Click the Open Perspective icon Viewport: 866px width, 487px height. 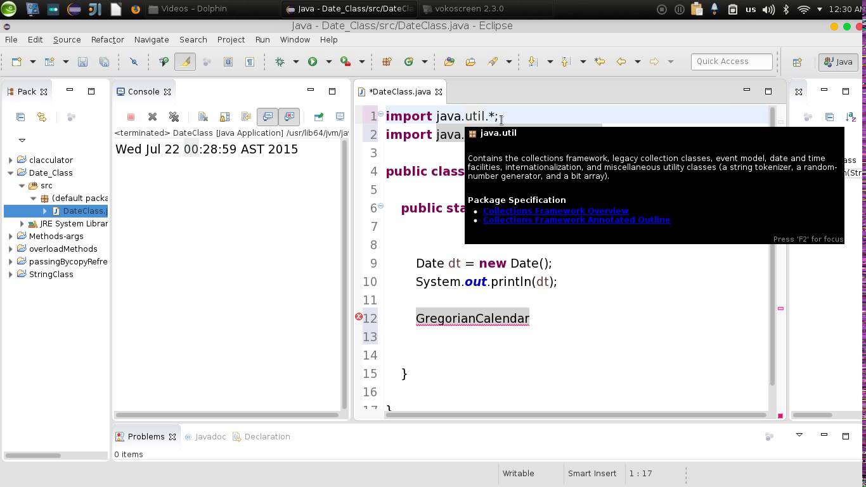pyautogui.click(x=798, y=62)
